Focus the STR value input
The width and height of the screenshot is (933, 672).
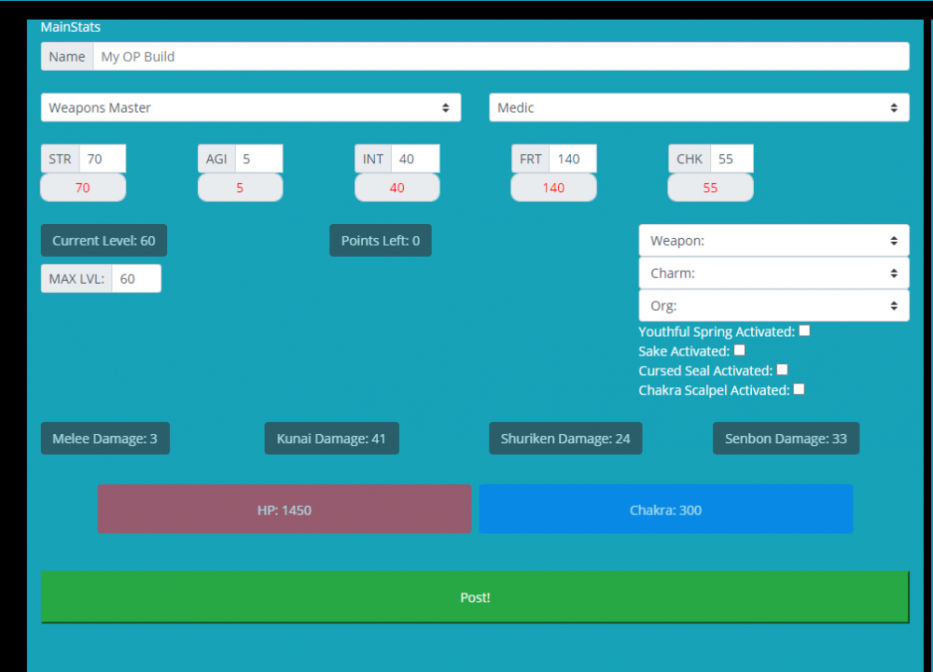pos(103,159)
